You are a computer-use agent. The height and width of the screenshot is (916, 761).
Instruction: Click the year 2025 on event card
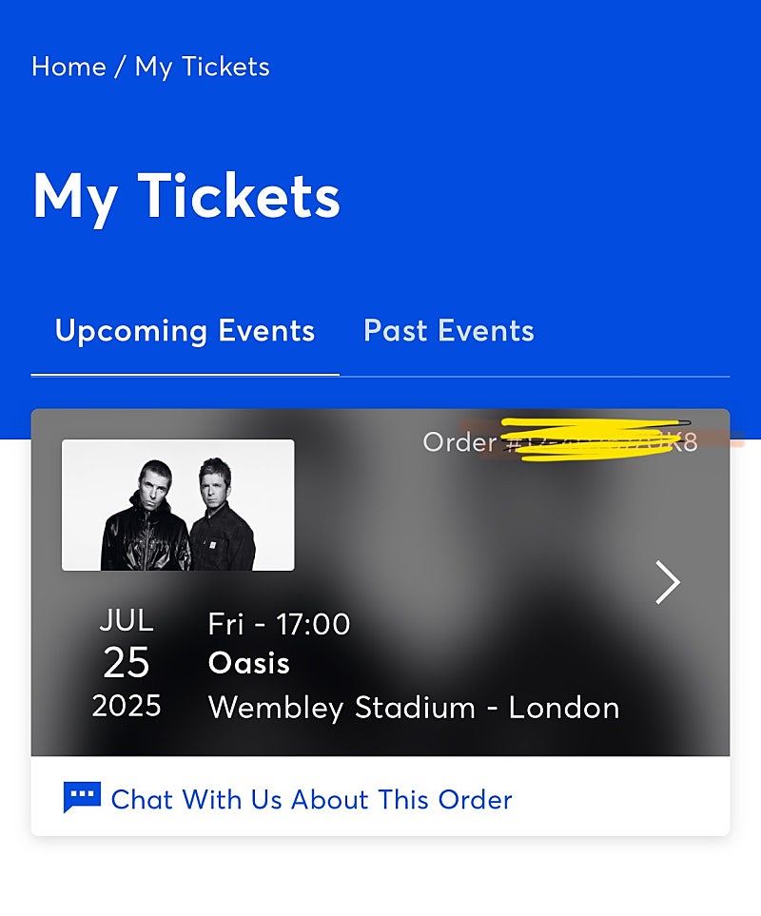[127, 706]
